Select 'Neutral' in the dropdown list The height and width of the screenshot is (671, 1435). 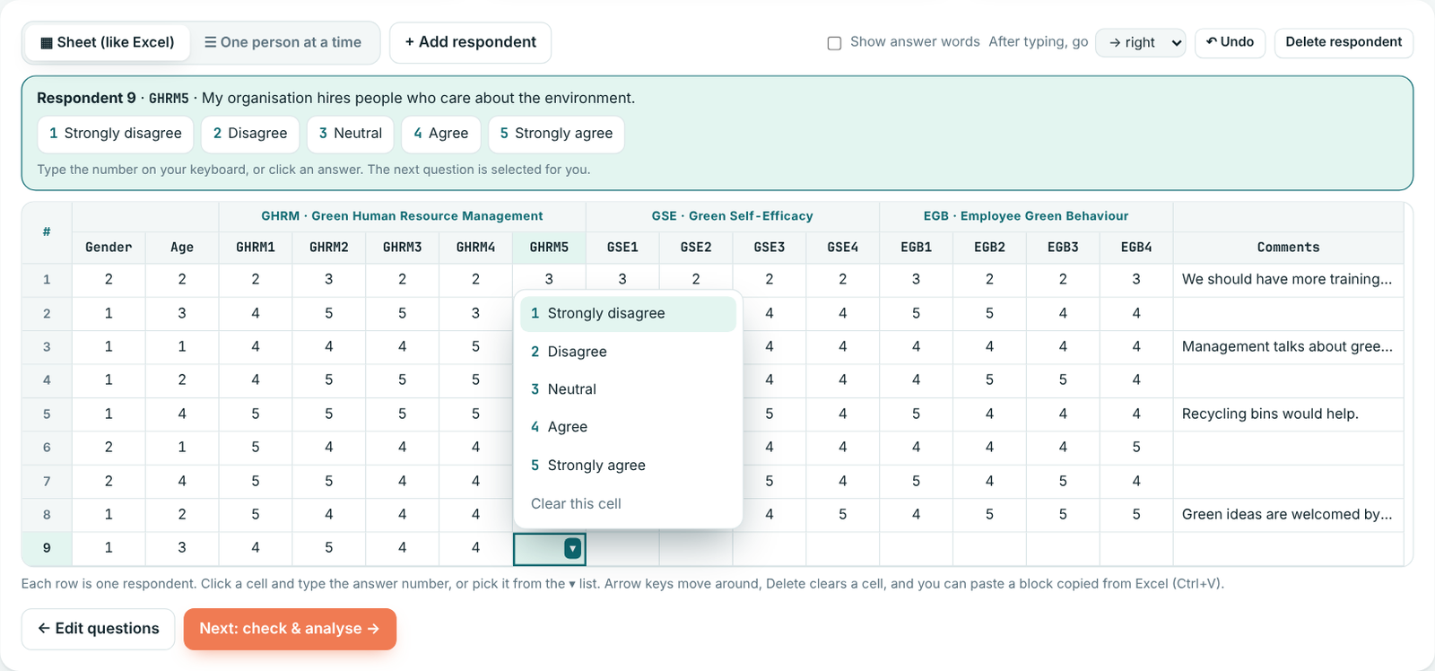628,389
